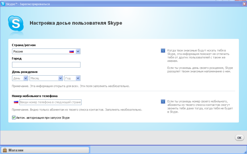Click the OK button
247x154 pixels.
coord(240,138)
